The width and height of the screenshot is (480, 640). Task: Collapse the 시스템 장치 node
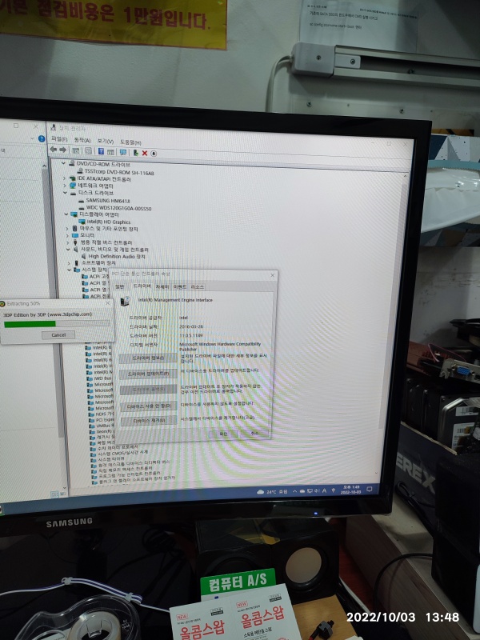[70, 270]
